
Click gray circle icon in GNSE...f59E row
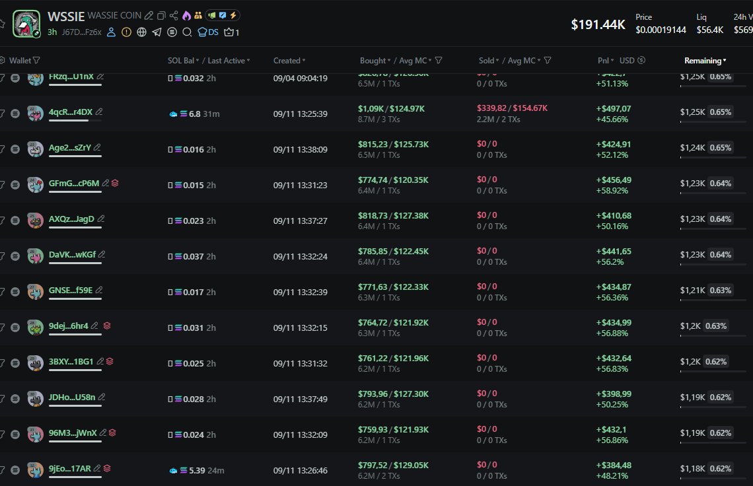15,292
